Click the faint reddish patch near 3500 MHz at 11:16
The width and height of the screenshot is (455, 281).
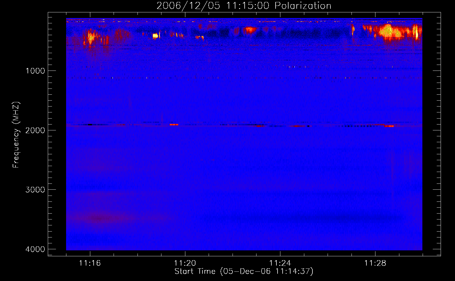(x=100, y=218)
